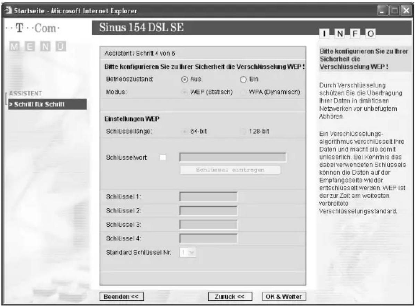The image size is (415, 306).
Task: Click the Schlüssellänge label
Action: point(129,131)
